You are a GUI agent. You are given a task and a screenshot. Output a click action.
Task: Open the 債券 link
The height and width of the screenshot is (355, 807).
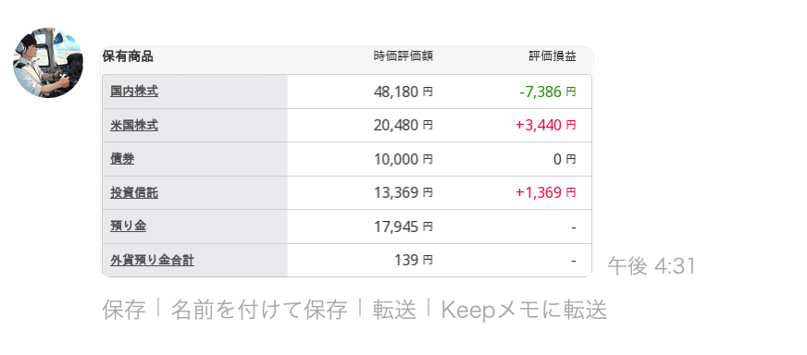[122, 159]
